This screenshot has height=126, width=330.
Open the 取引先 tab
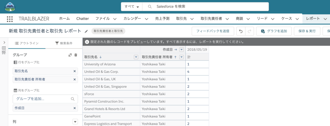click(181, 18)
